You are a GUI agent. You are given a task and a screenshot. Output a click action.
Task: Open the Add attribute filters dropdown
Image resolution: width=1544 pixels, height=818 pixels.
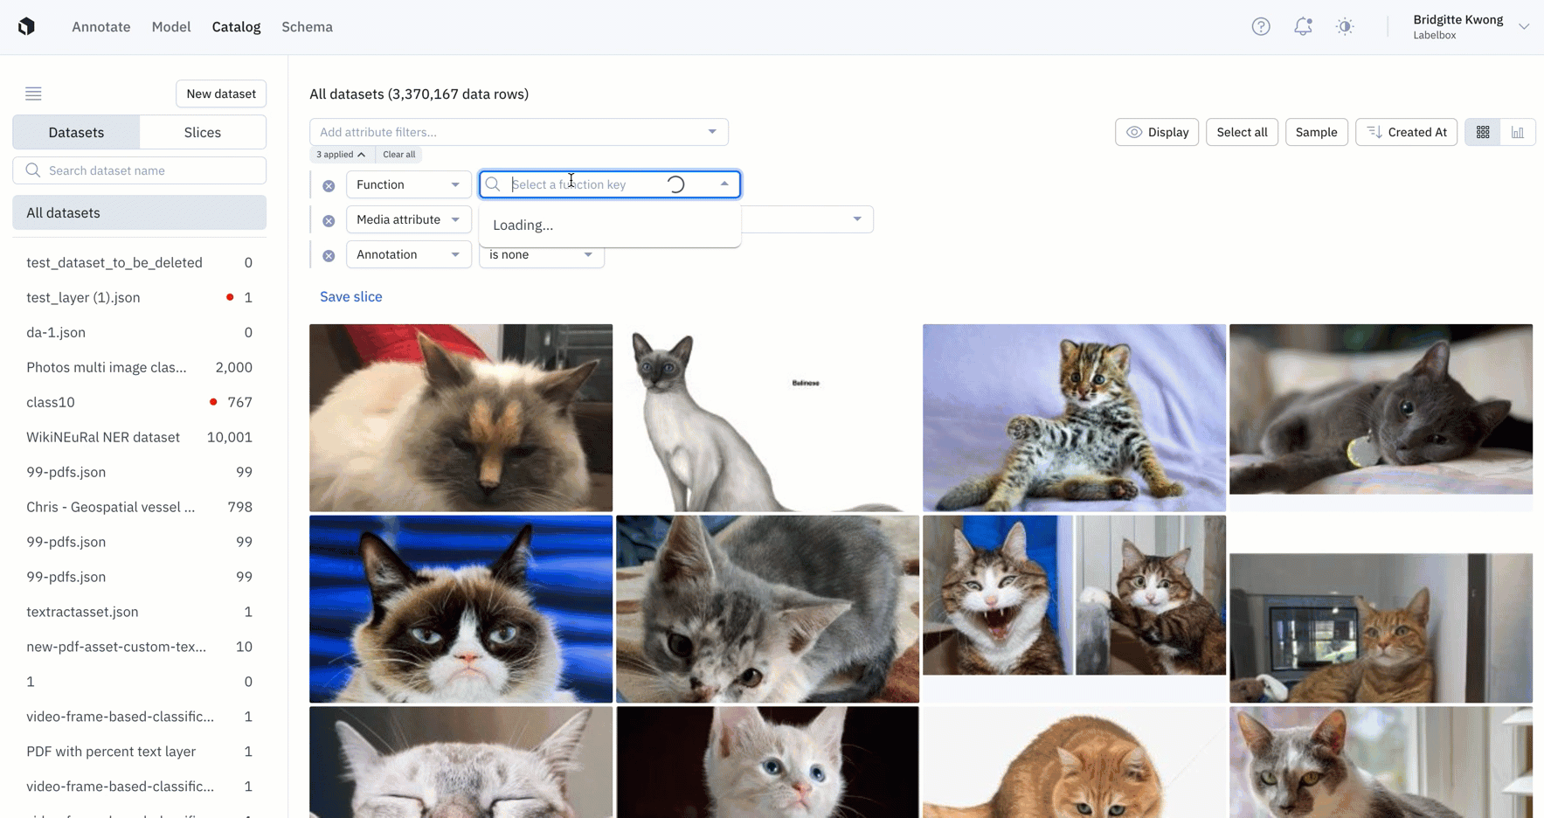[519, 132]
